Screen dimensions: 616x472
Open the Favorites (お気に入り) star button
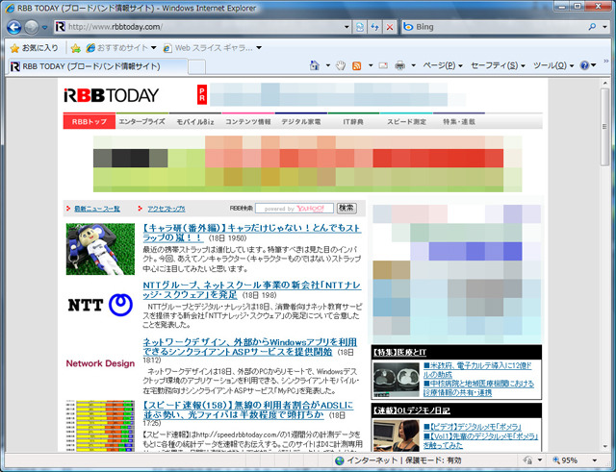[35, 48]
